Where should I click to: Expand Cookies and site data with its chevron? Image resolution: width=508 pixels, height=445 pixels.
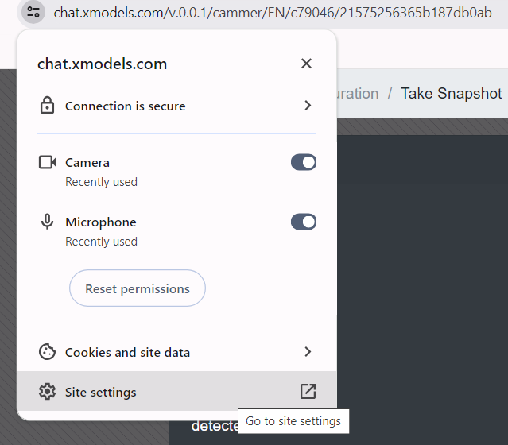coord(308,352)
